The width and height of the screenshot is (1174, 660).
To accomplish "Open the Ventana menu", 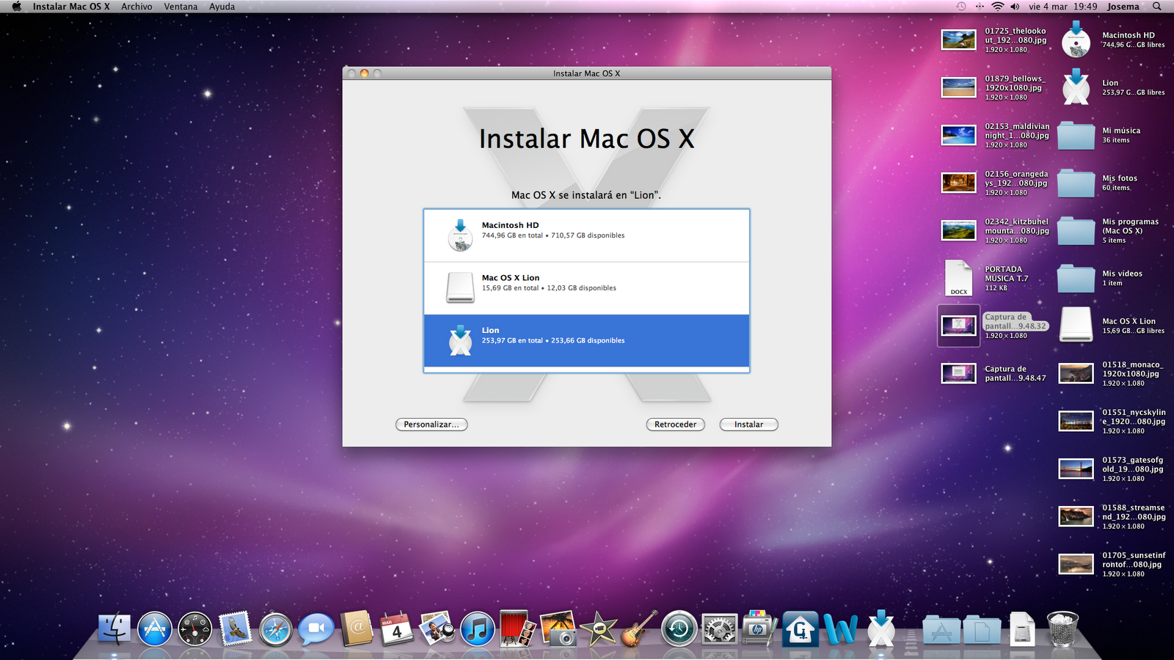I will click(x=181, y=7).
